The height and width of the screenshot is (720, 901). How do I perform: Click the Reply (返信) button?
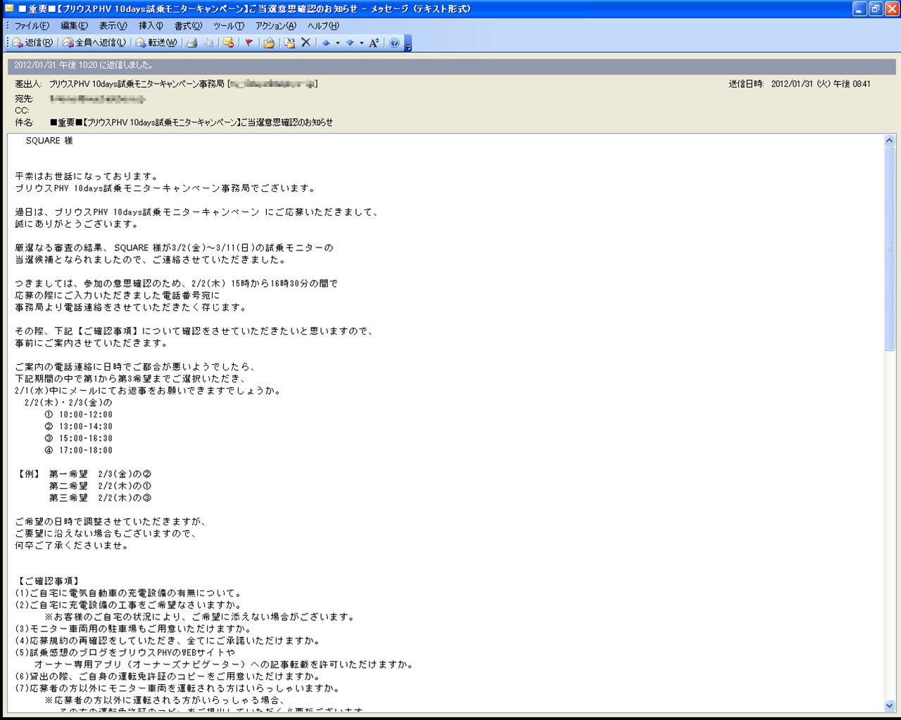click(x=32, y=43)
